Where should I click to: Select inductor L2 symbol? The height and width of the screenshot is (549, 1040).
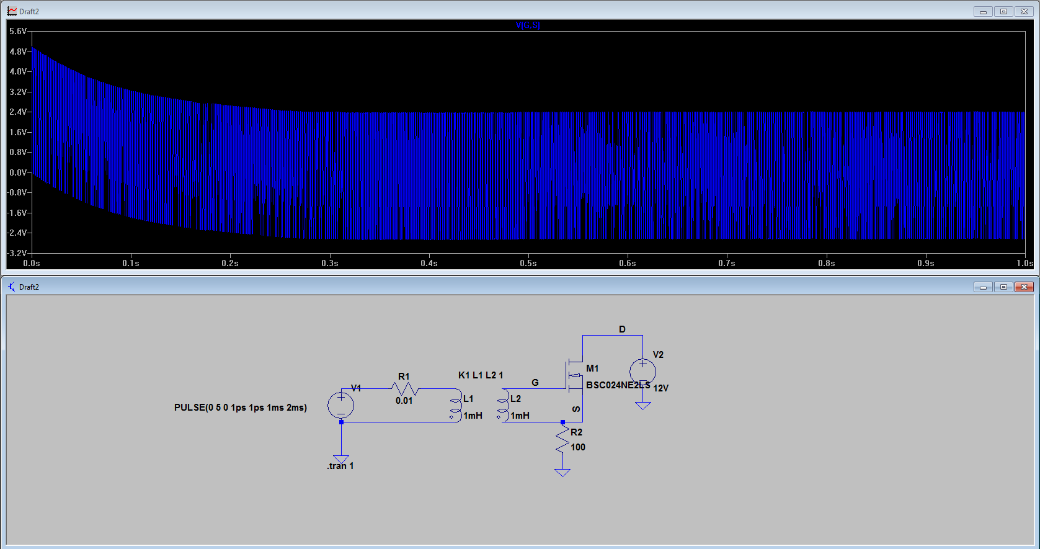click(x=503, y=406)
